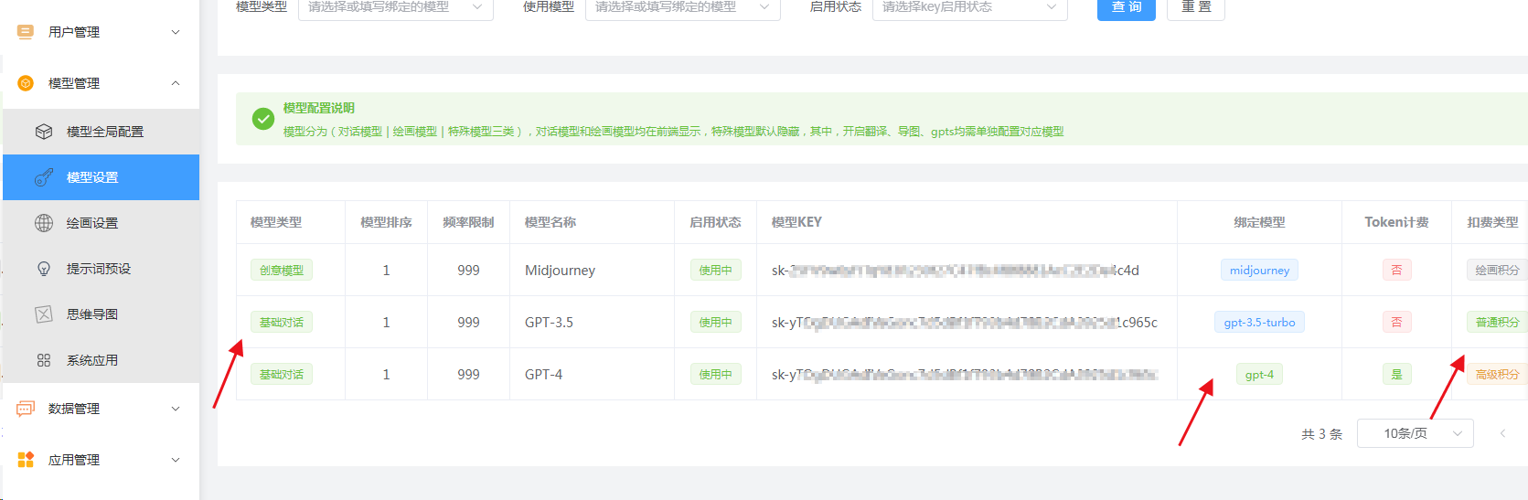
Task: Click the 查询 search button
Action: 1127,7
